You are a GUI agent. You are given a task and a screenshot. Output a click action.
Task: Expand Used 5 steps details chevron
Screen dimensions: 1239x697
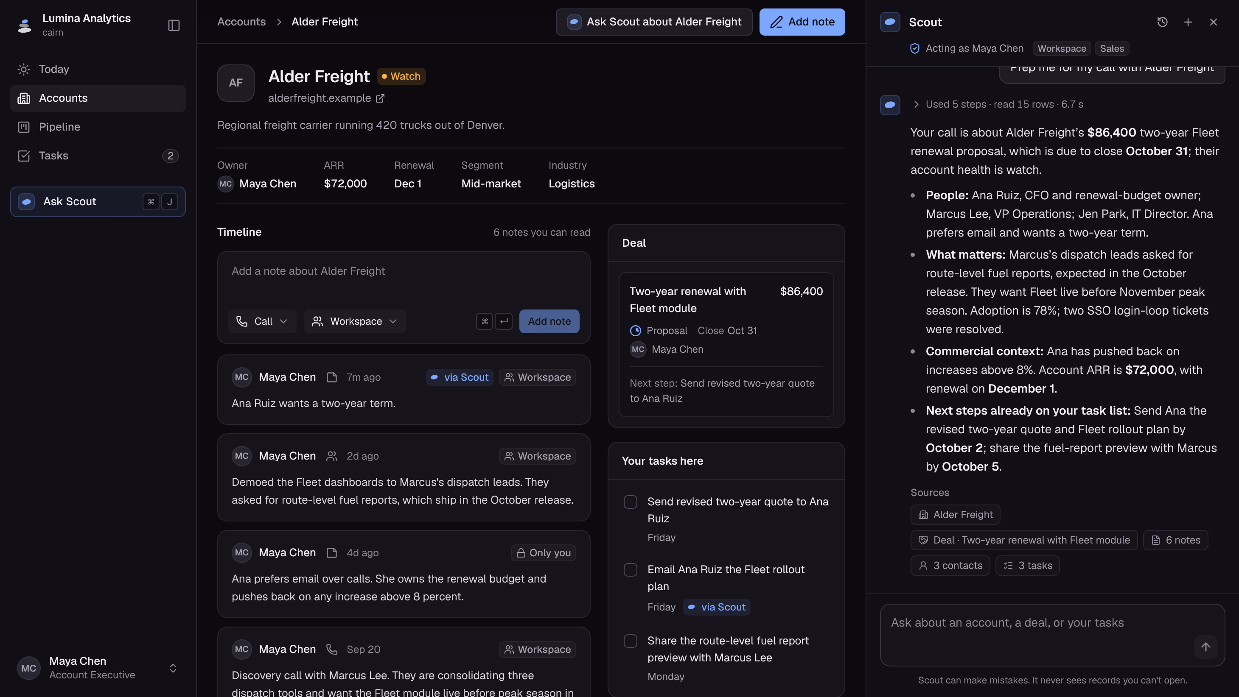pos(916,104)
